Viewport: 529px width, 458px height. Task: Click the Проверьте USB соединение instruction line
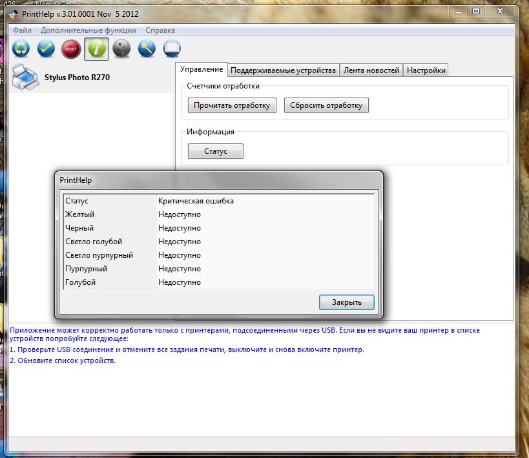click(187, 349)
